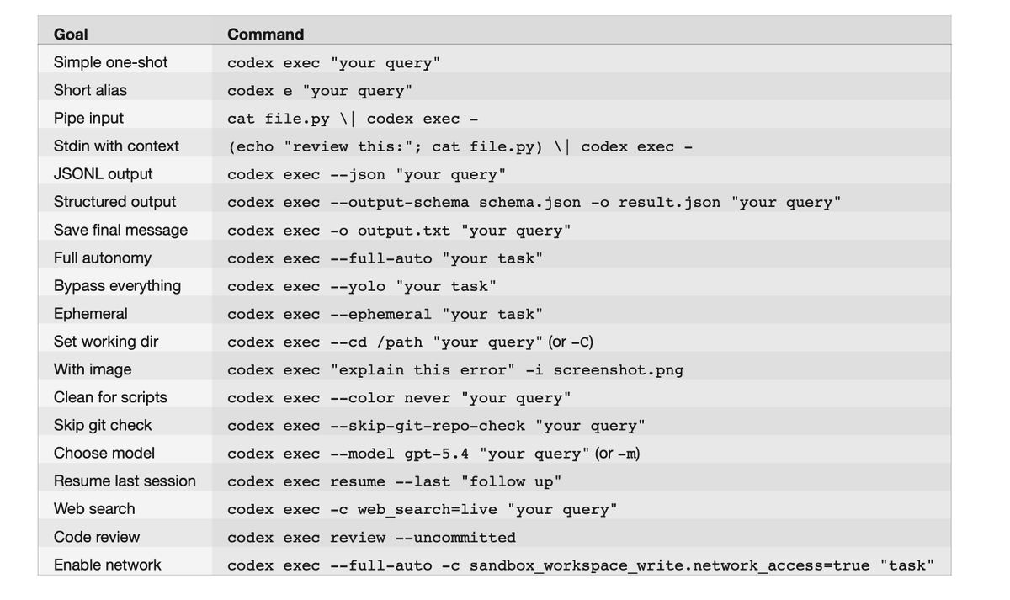1010x600 pixels.
Task: Select the "Set working dir" label
Action: [x=106, y=342]
